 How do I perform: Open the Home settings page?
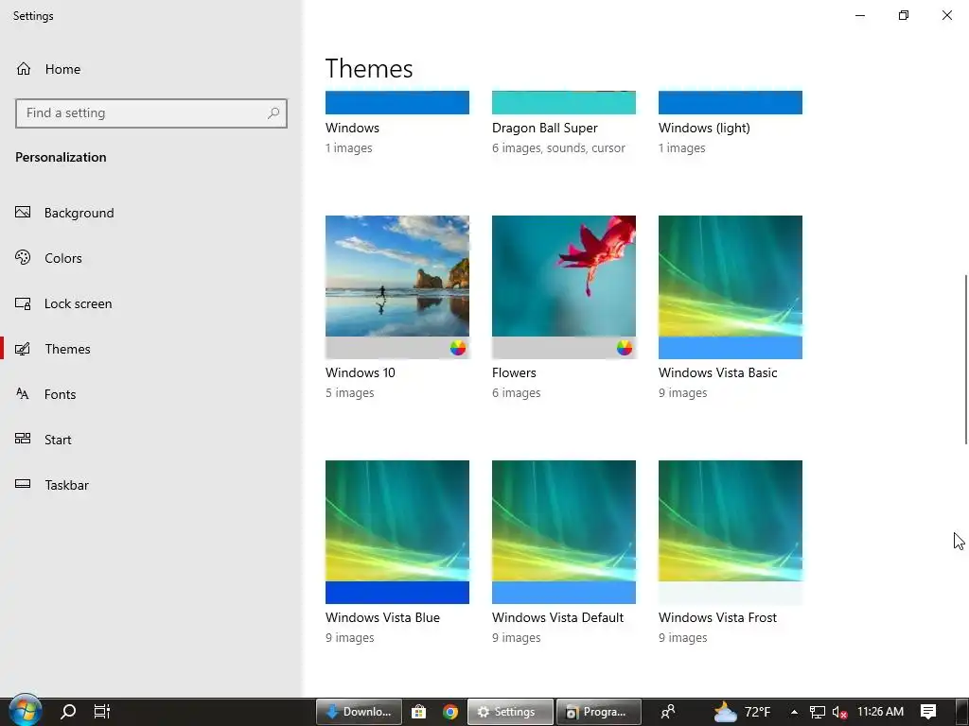pyautogui.click(x=48, y=69)
